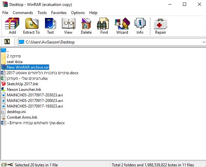
Task: Click the MAINCH05-20170917-193023.avi video icon
Action: [x=4, y=106]
